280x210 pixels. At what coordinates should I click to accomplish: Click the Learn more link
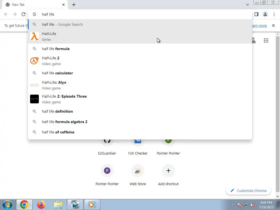(259, 25)
